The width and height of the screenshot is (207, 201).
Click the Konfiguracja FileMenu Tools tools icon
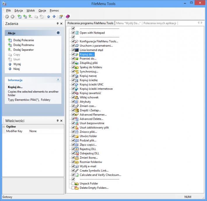pyautogui.click(x=77, y=41)
